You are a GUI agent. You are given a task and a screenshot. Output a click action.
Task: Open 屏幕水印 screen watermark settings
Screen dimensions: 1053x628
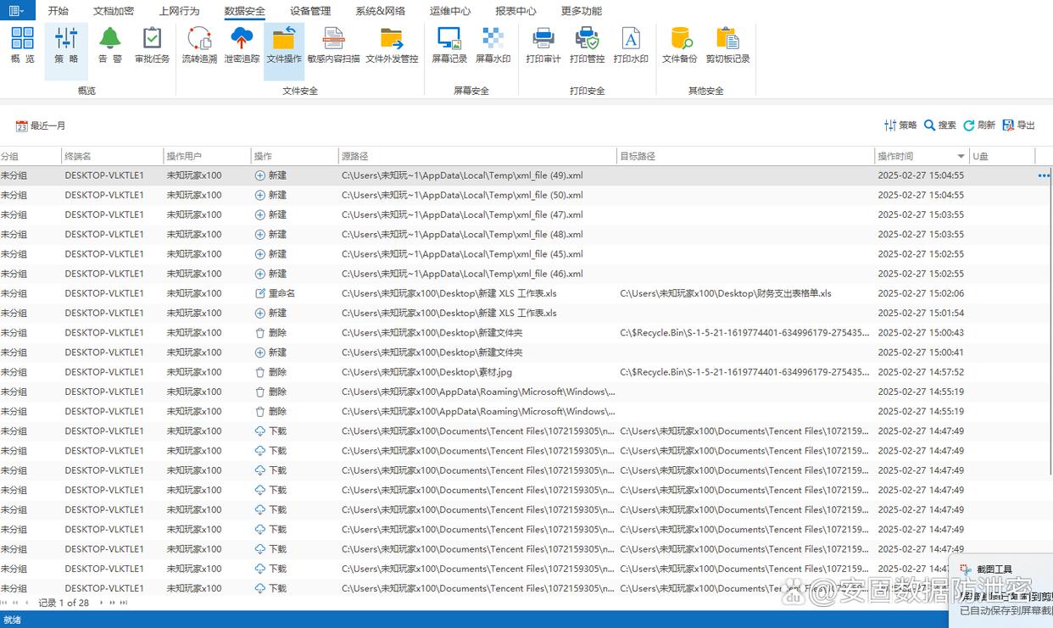click(493, 45)
